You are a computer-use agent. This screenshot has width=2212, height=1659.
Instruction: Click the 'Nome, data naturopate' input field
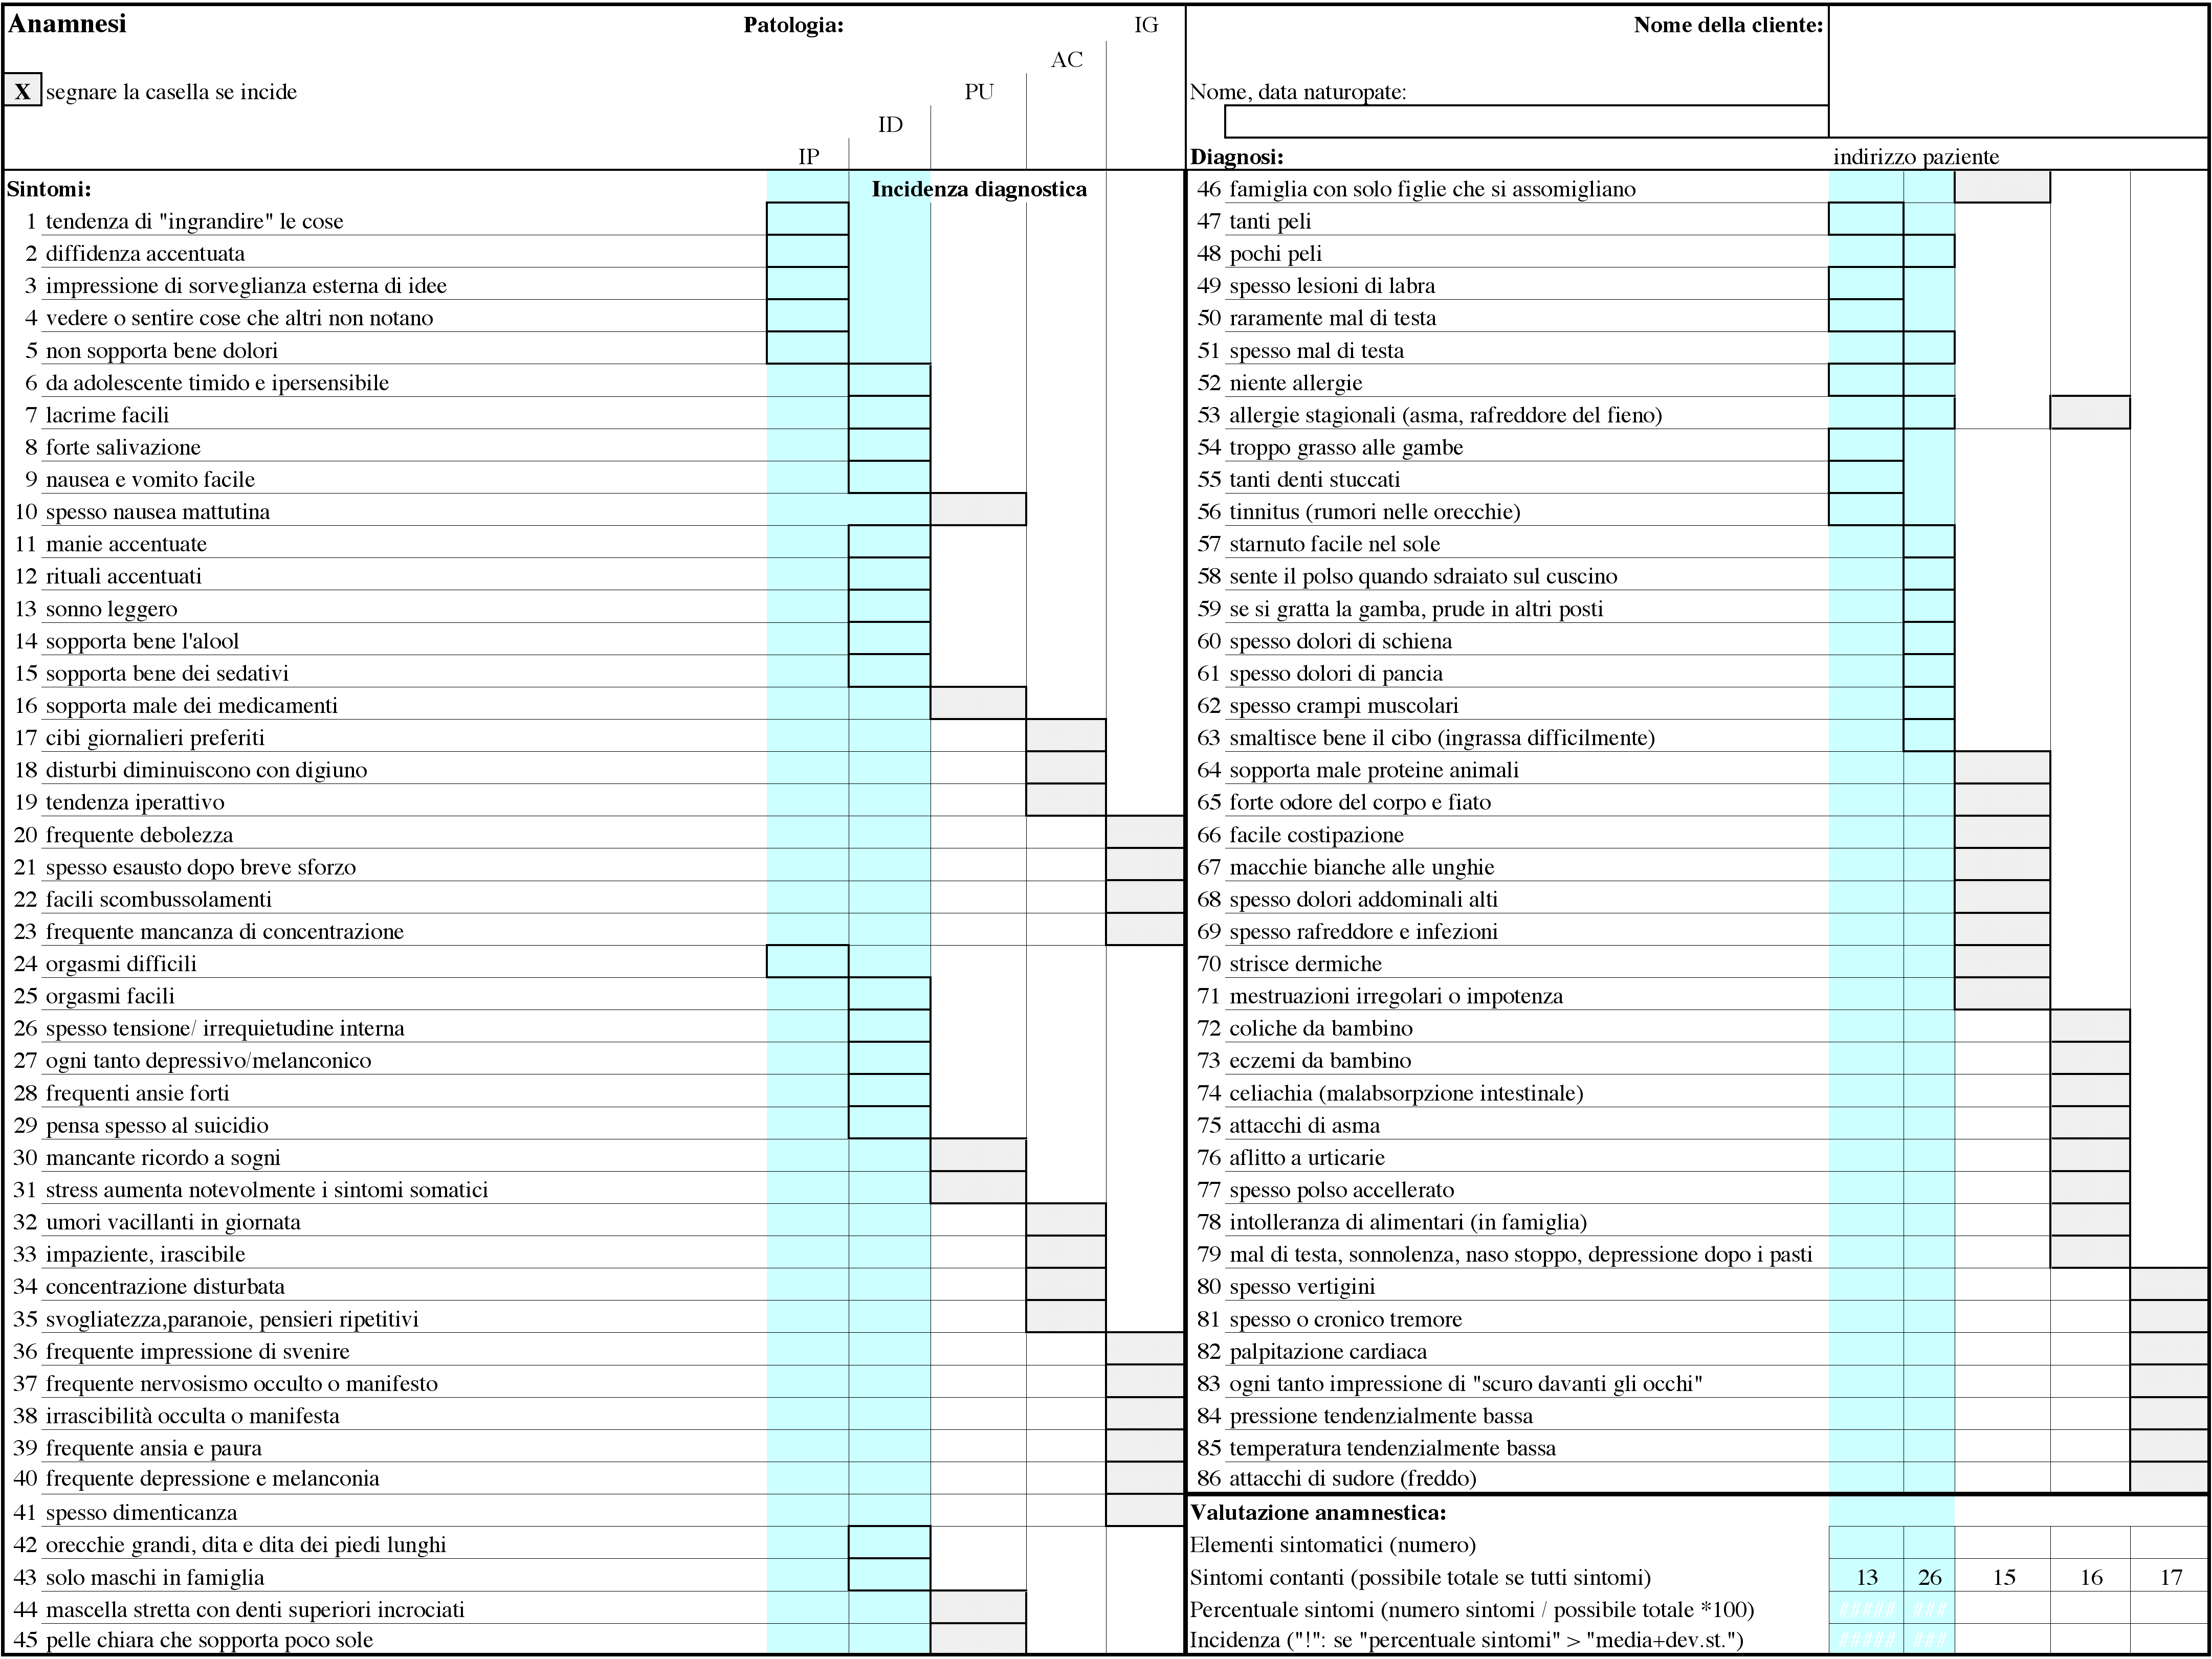pyautogui.click(x=1526, y=122)
